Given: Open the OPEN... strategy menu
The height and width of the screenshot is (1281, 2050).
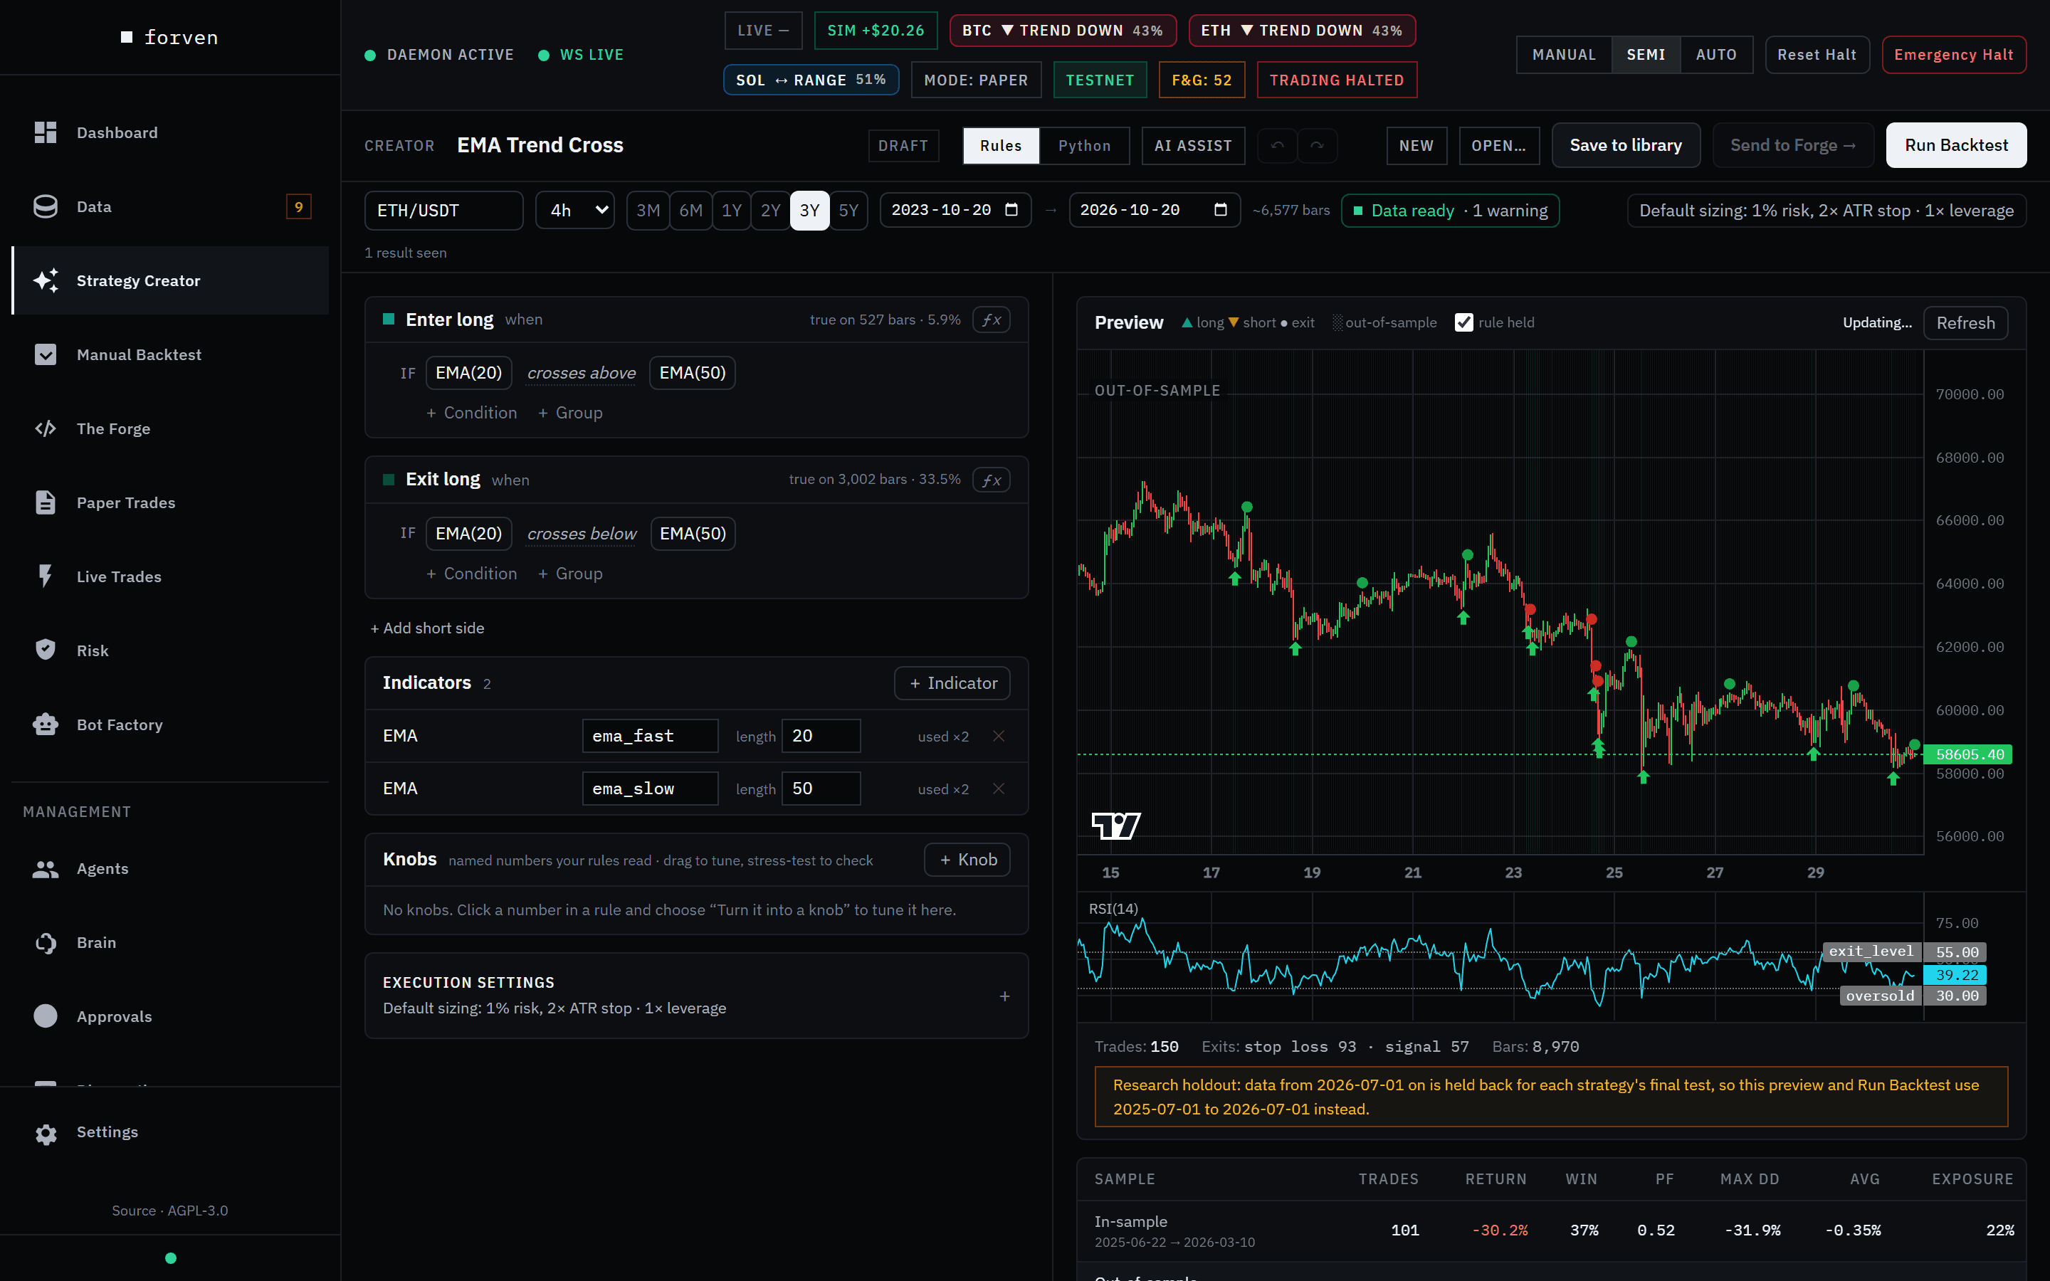Looking at the screenshot, I should [x=1498, y=146].
